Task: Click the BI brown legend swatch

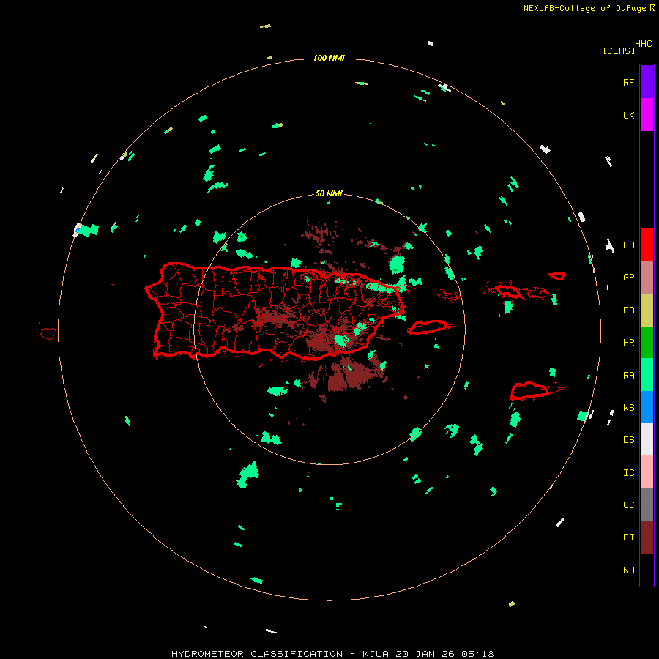Action: (x=647, y=537)
